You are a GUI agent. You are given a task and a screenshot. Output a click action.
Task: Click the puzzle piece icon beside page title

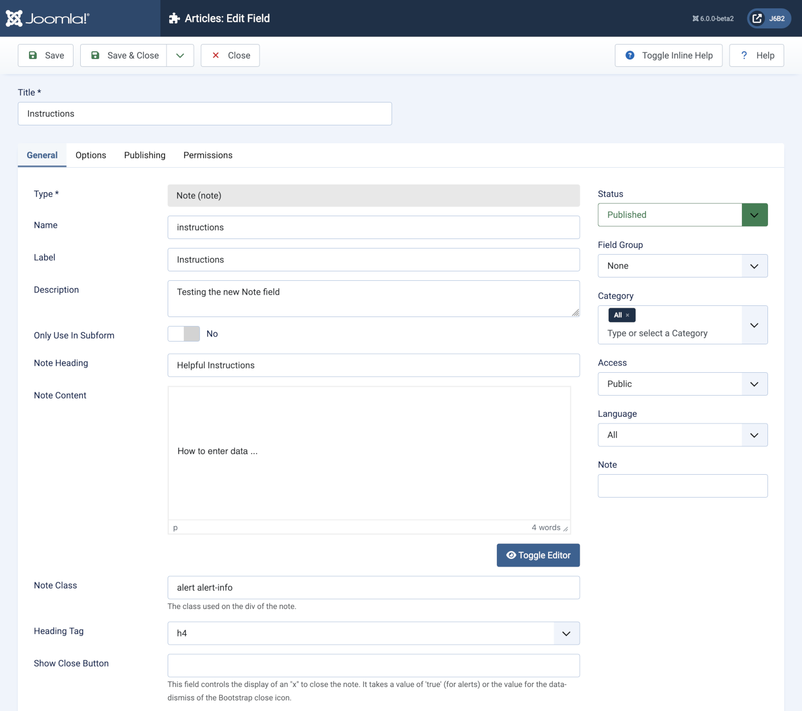pyautogui.click(x=174, y=18)
